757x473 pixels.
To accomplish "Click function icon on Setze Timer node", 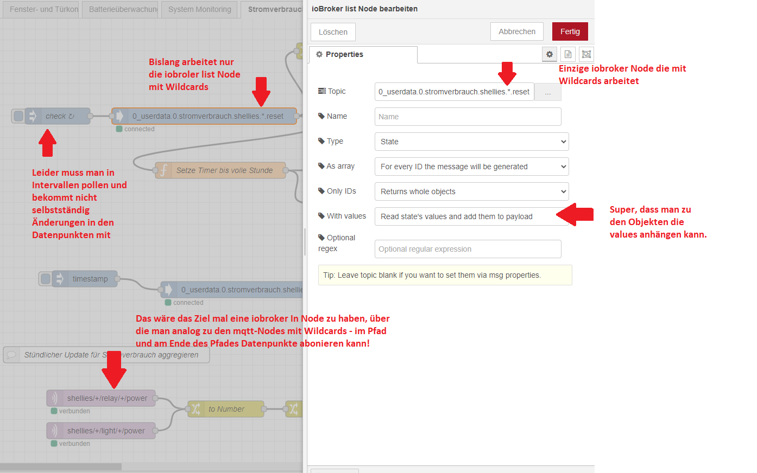I will click(163, 170).
